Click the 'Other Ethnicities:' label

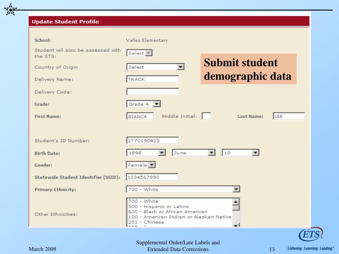[x=56, y=214]
